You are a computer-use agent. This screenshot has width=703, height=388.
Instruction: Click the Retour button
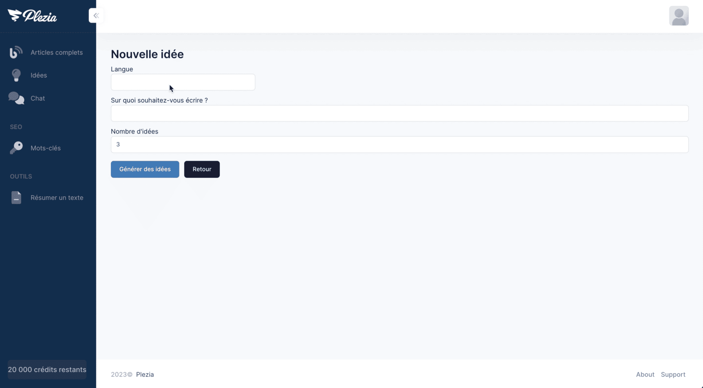(x=202, y=169)
